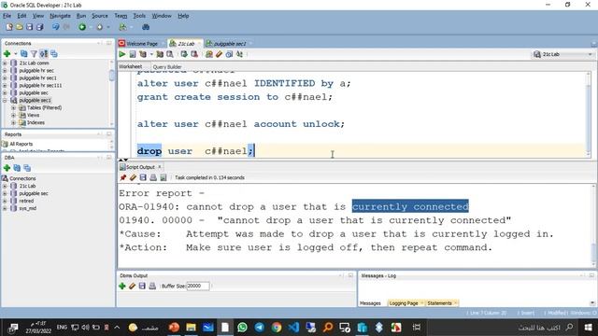Select the pulggable sec connection in Connections panel

pos(34,93)
